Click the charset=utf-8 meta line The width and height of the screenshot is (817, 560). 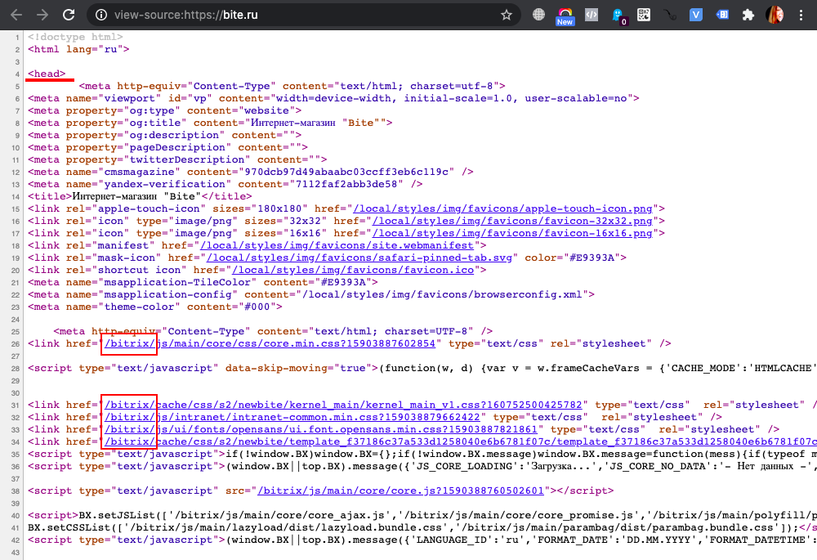pos(292,86)
